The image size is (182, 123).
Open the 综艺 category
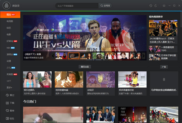pos(9,28)
